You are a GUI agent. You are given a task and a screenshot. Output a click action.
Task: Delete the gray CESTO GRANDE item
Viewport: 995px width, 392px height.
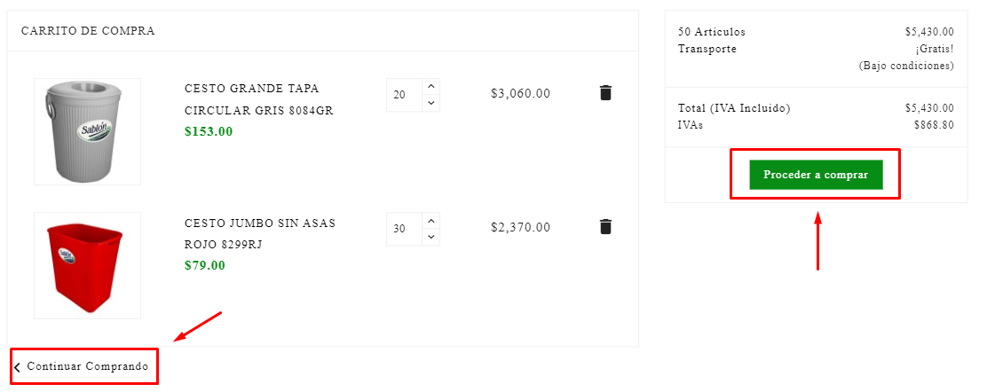[x=605, y=93]
